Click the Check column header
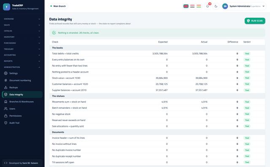This screenshot has height=167, width=270. [x=55, y=42]
